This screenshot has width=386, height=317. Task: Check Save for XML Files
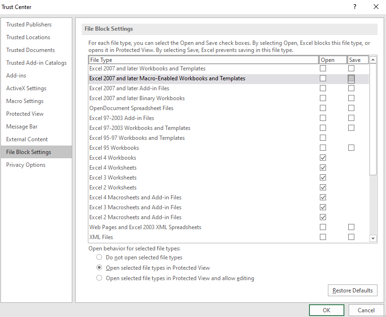352,237
